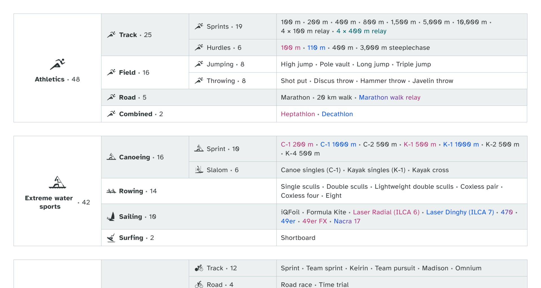Click the Lightweight double sculls text

click(x=414, y=186)
